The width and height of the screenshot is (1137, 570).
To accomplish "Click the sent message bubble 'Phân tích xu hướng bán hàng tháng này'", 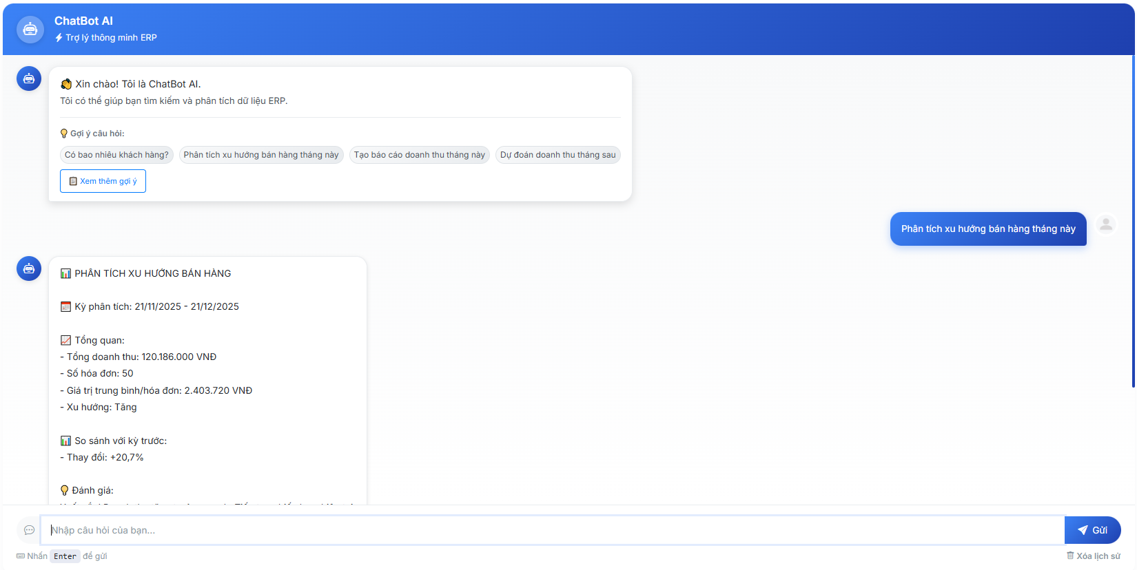I will tap(988, 229).
